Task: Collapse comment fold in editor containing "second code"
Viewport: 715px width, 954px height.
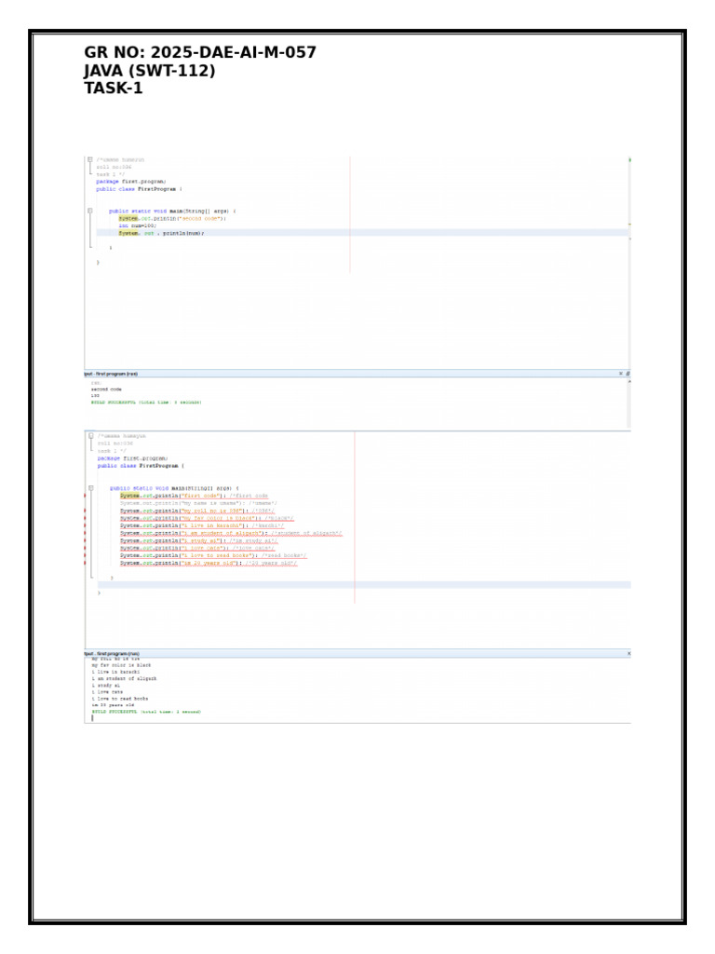Action: (90, 160)
